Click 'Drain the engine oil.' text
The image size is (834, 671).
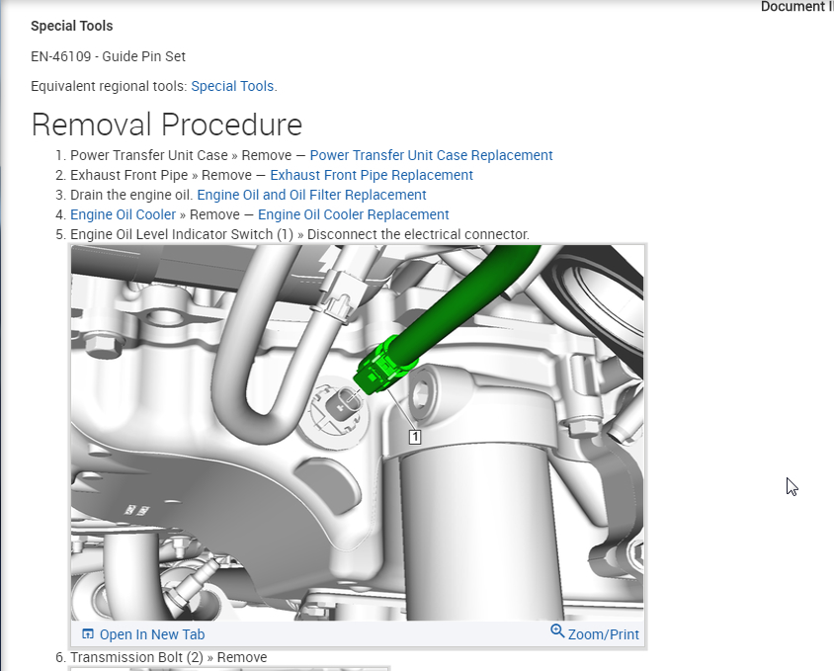131,195
